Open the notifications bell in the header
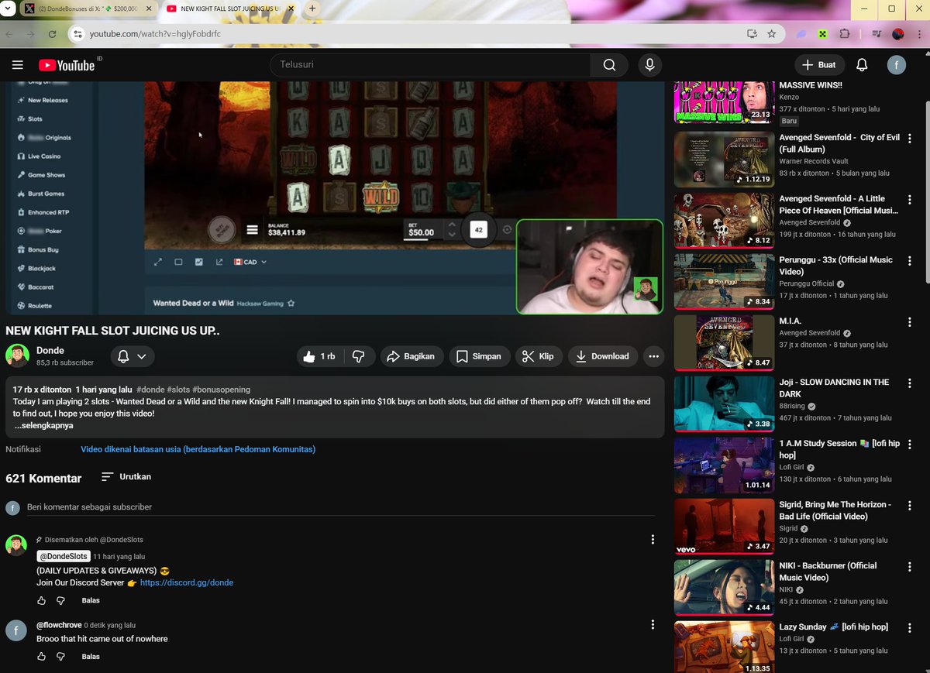This screenshot has width=930, height=673. click(862, 65)
